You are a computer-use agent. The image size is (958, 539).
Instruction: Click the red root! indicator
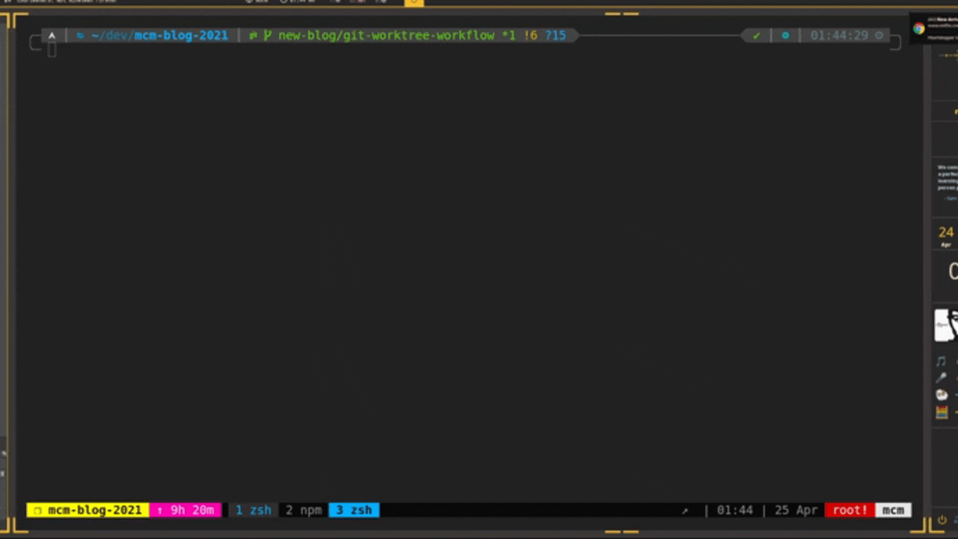[849, 510]
